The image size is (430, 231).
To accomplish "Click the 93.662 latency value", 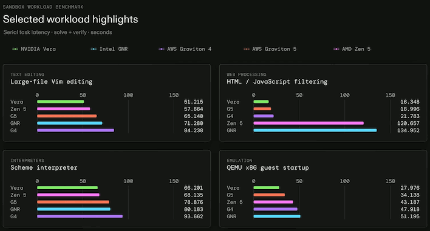I will click(194, 216).
